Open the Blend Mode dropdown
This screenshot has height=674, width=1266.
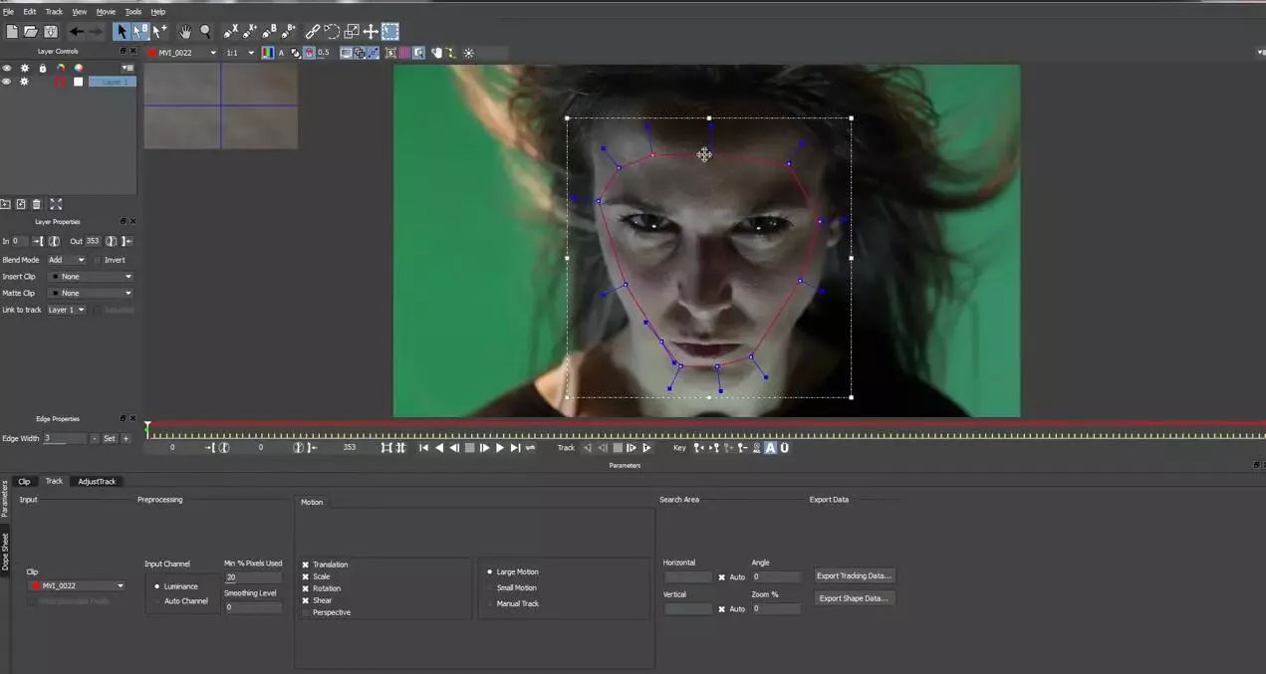point(67,260)
